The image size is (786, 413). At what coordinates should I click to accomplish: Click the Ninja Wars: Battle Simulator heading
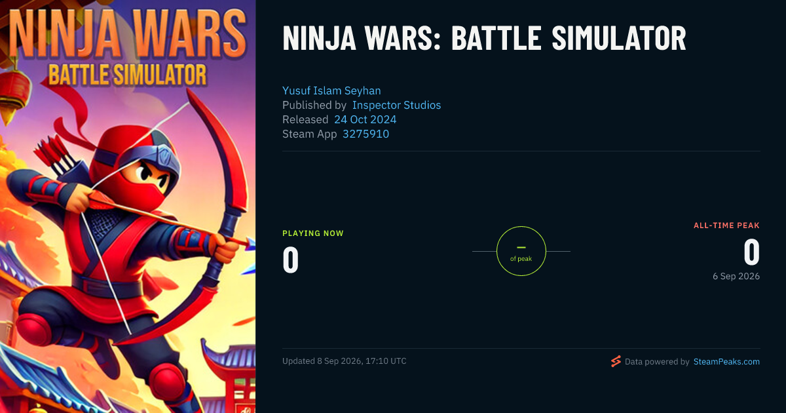pyautogui.click(x=484, y=39)
